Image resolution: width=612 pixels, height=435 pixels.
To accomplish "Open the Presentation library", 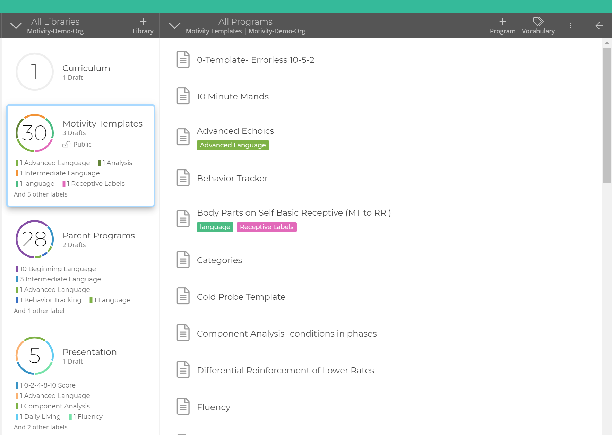I will tap(89, 352).
